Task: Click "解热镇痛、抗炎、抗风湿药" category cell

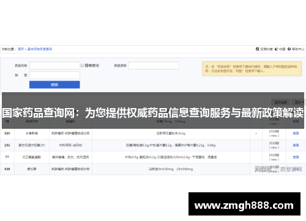Action: (70, 157)
